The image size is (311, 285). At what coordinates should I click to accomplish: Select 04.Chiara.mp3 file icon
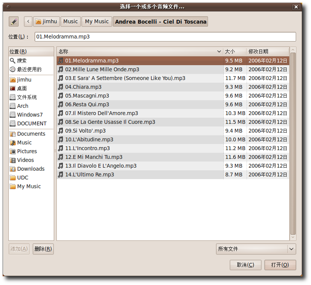61,87
